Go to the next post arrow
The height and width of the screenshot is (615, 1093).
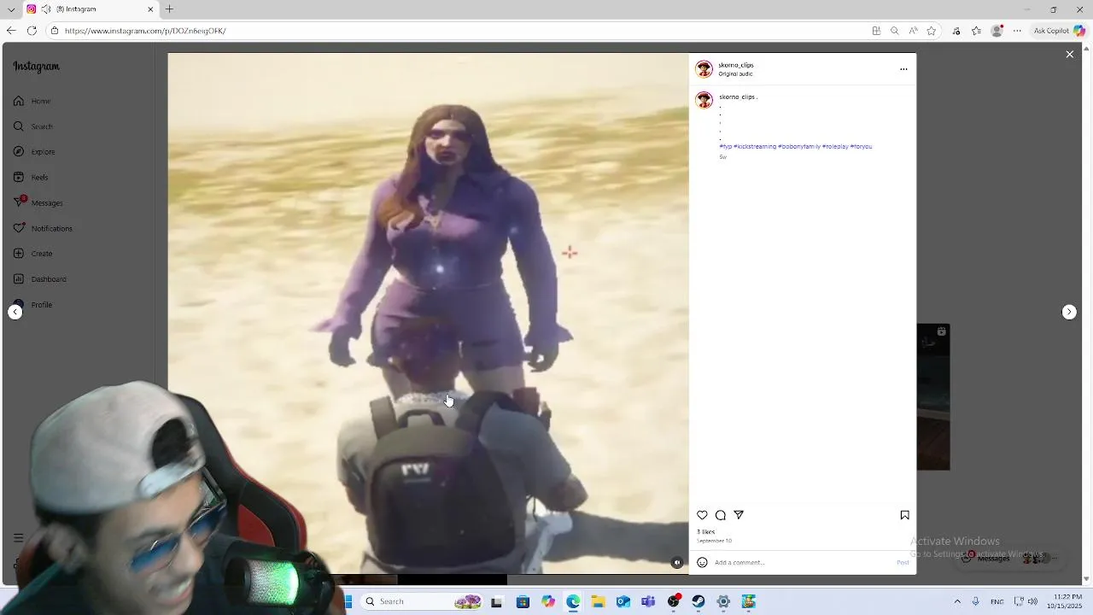1069,312
